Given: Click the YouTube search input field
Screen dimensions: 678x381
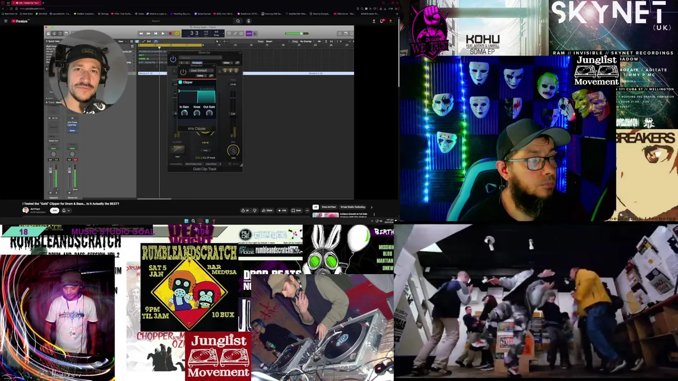Looking at the screenshot, I should pos(192,21).
